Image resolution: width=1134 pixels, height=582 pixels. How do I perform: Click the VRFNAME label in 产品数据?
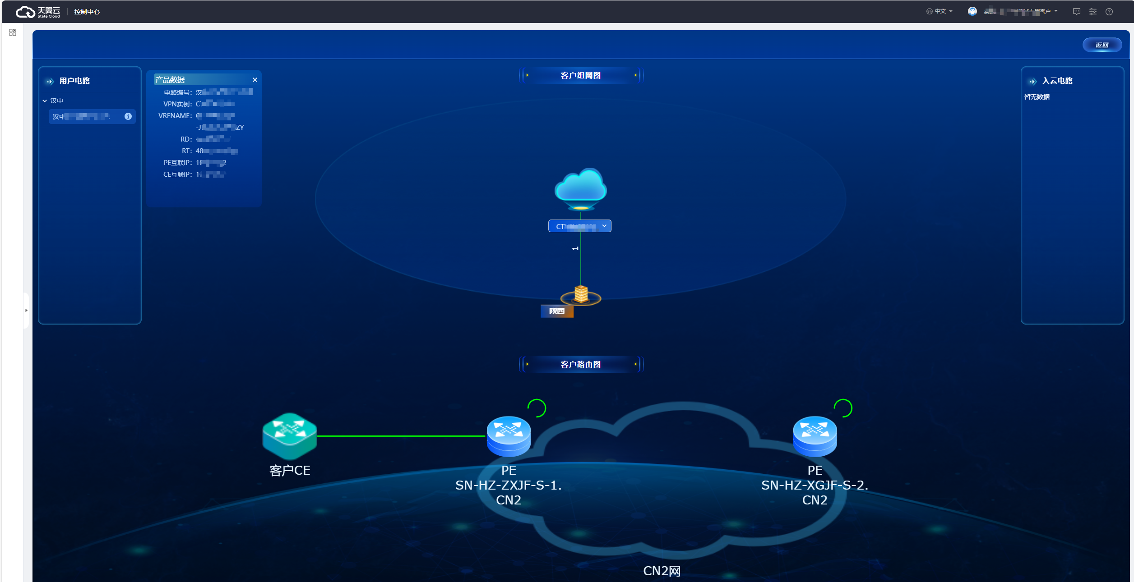(x=175, y=116)
